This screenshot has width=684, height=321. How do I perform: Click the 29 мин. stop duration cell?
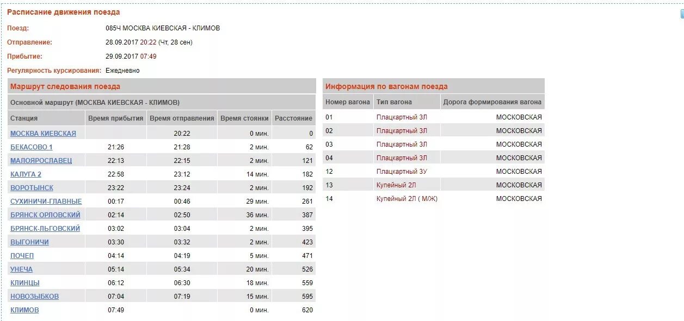click(x=244, y=202)
